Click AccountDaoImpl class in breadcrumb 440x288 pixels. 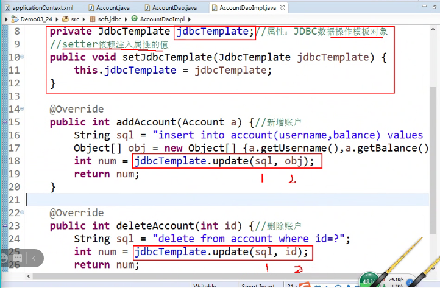coord(162,19)
